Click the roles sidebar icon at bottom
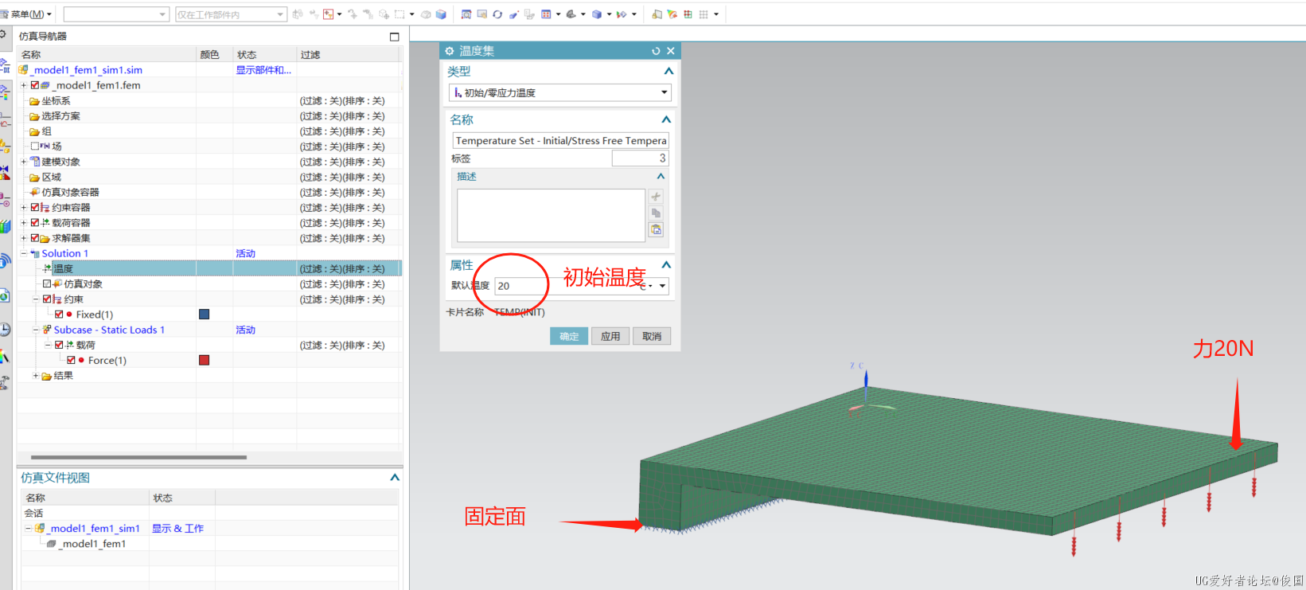The width and height of the screenshot is (1306, 590). coord(6,383)
